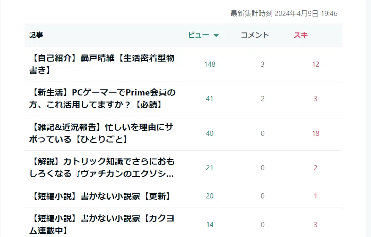Sort the table by スキ column
The width and height of the screenshot is (371, 237).
[301, 35]
